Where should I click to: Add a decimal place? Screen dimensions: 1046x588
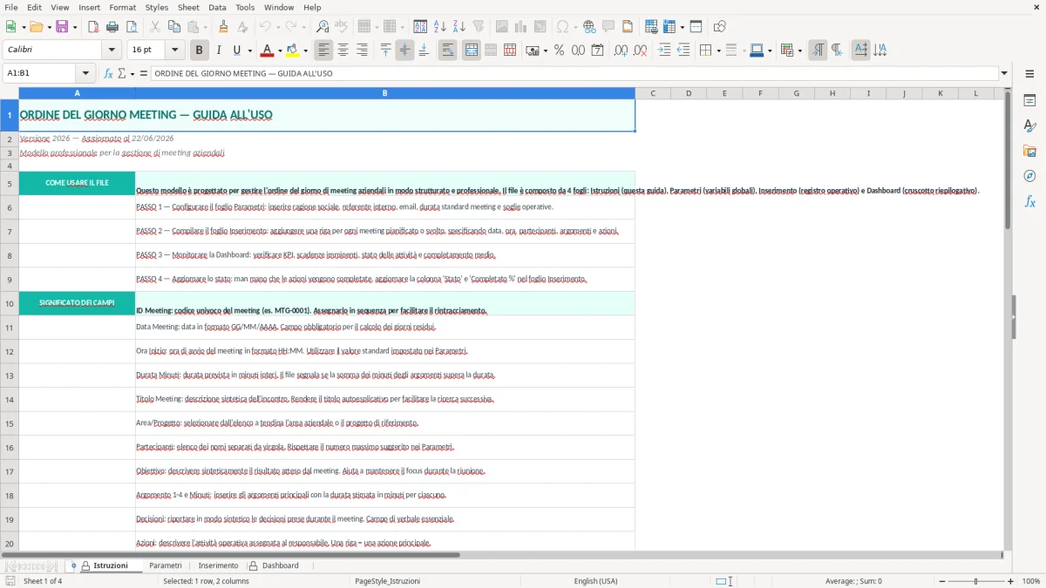click(621, 51)
